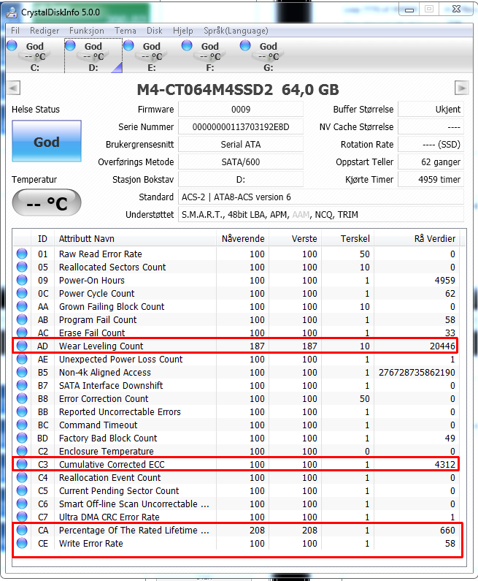Click status orb for Cumulative Corrected ECC

click(x=22, y=464)
